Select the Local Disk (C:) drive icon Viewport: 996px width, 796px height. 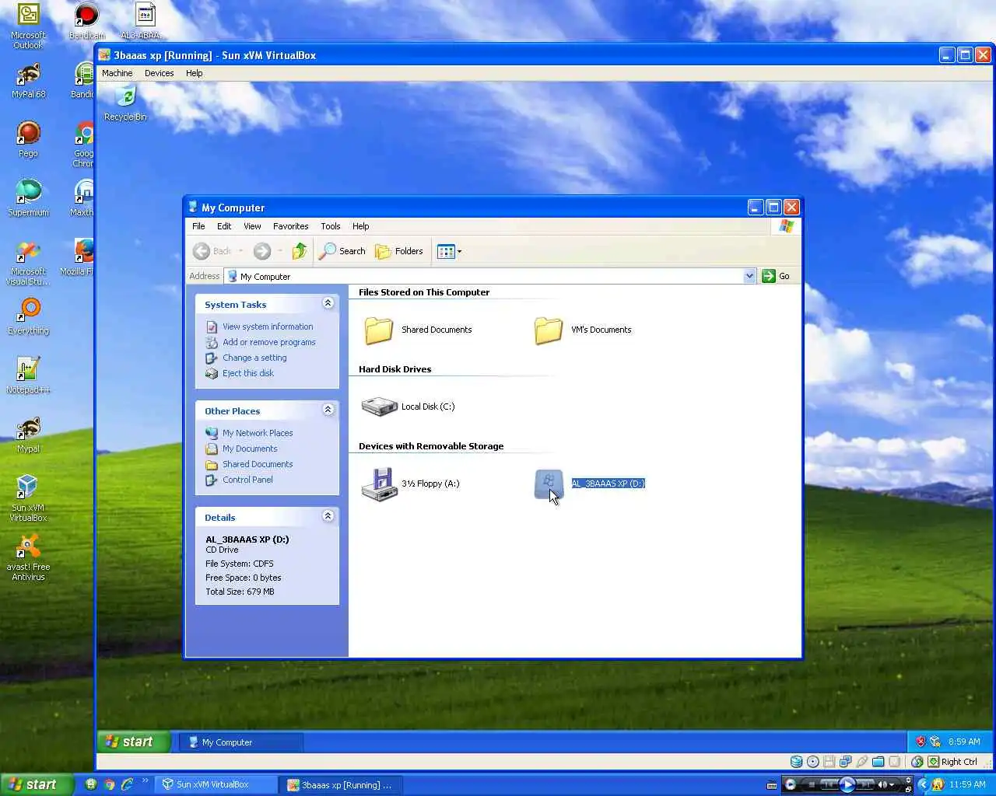[380, 407]
